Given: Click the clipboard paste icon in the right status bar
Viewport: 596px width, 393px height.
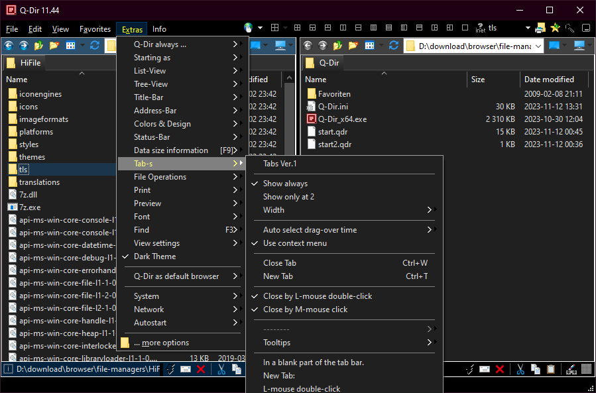Looking at the screenshot, I should point(552,369).
